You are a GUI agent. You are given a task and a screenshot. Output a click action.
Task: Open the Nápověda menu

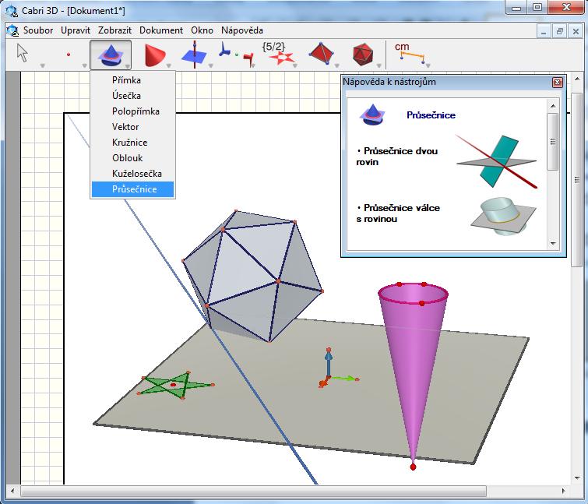[x=242, y=30]
